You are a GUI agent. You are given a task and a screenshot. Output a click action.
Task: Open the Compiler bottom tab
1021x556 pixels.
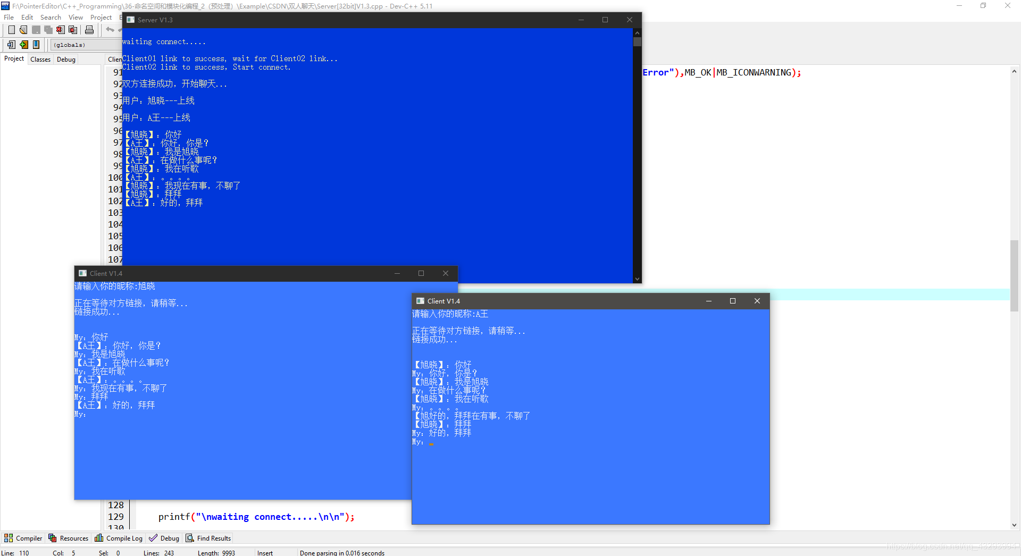click(23, 538)
